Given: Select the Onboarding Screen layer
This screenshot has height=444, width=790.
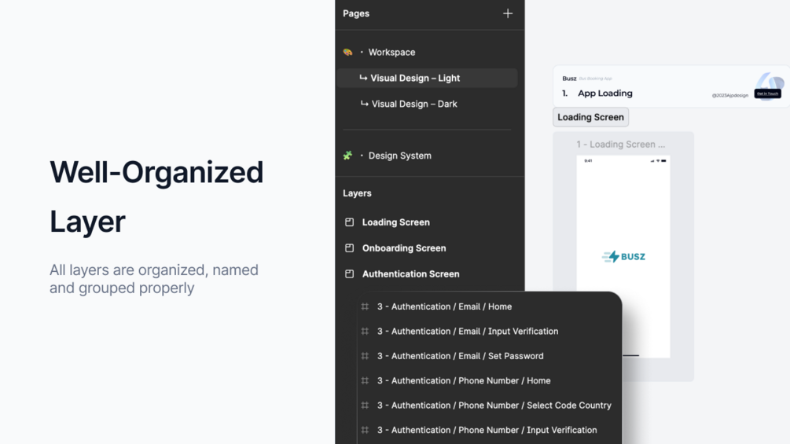Looking at the screenshot, I should click(x=404, y=248).
